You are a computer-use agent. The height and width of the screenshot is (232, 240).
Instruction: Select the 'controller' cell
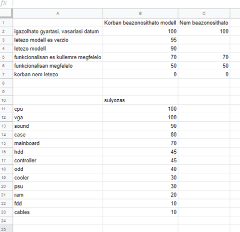[x=57, y=160]
